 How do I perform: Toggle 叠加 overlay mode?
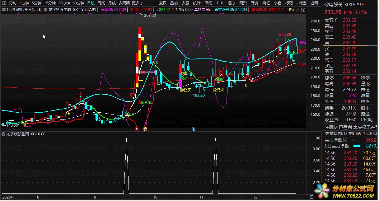174,3
